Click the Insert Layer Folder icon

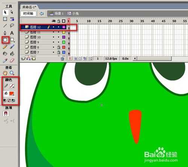(33, 59)
